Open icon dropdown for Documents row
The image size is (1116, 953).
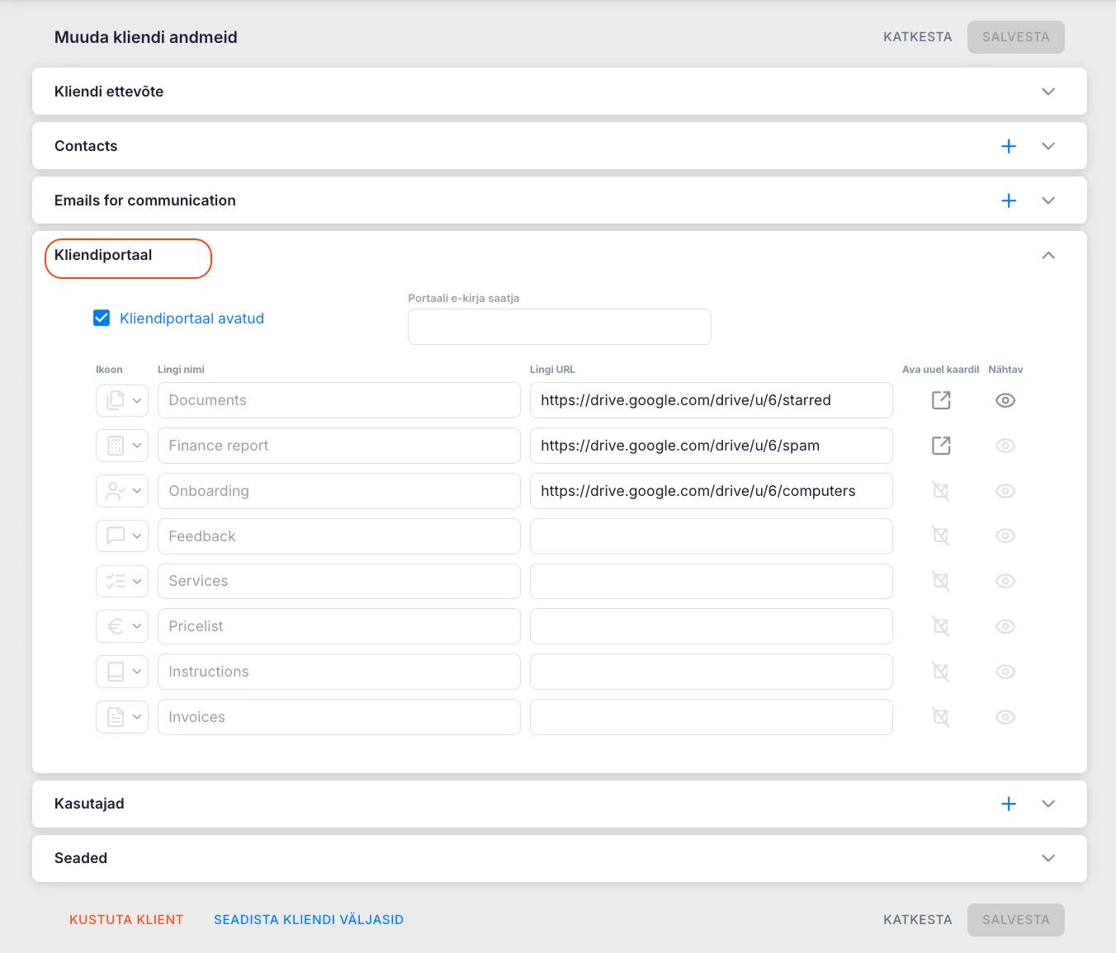coord(122,400)
